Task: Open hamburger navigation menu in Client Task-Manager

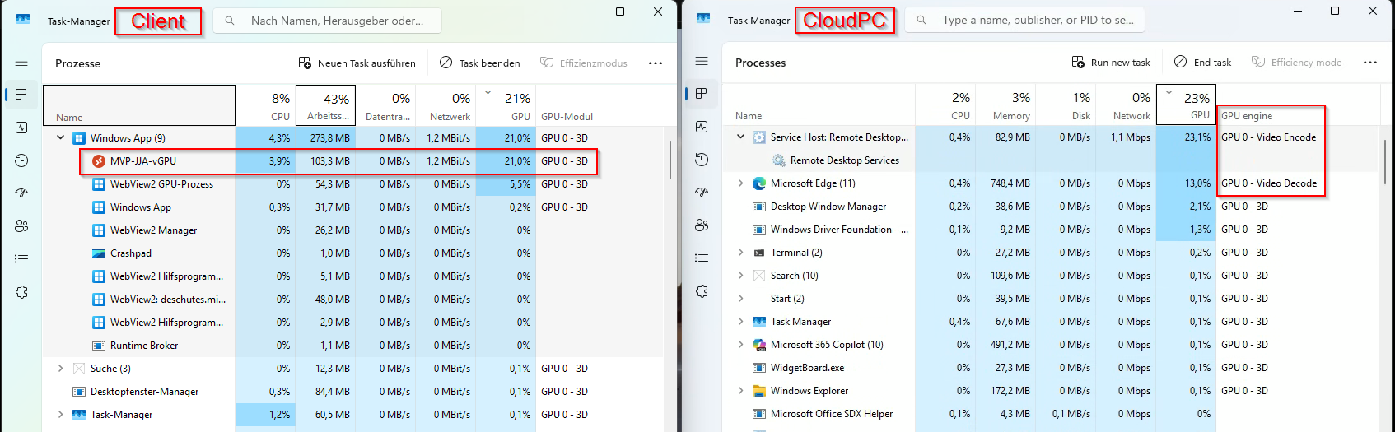Action: coord(21,62)
